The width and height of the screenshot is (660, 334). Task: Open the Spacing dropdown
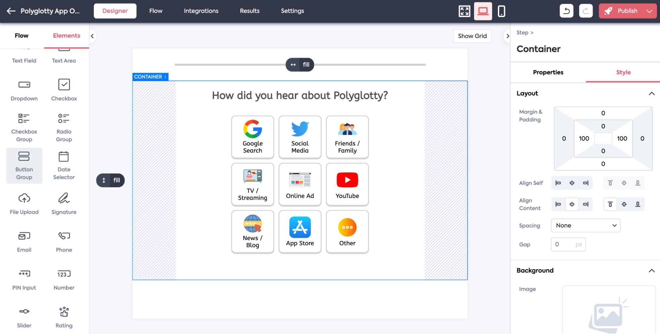pyautogui.click(x=585, y=226)
